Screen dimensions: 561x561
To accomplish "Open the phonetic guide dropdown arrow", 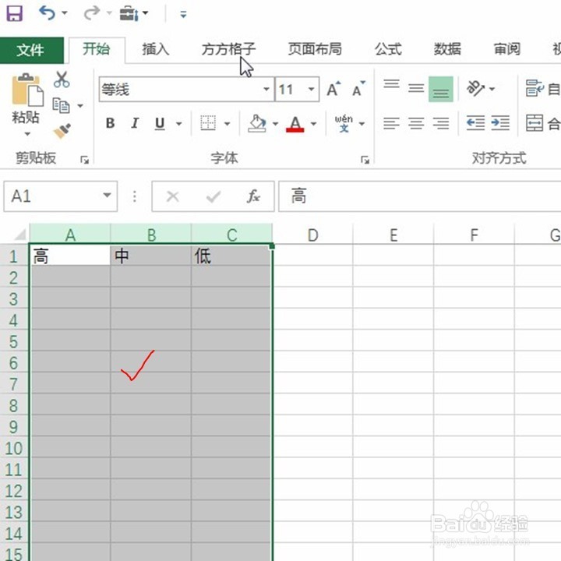I will [x=362, y=124].
